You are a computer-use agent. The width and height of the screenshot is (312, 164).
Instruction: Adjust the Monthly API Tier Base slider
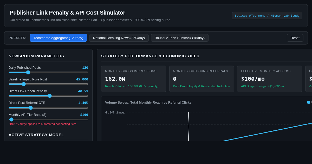[48, 119]
